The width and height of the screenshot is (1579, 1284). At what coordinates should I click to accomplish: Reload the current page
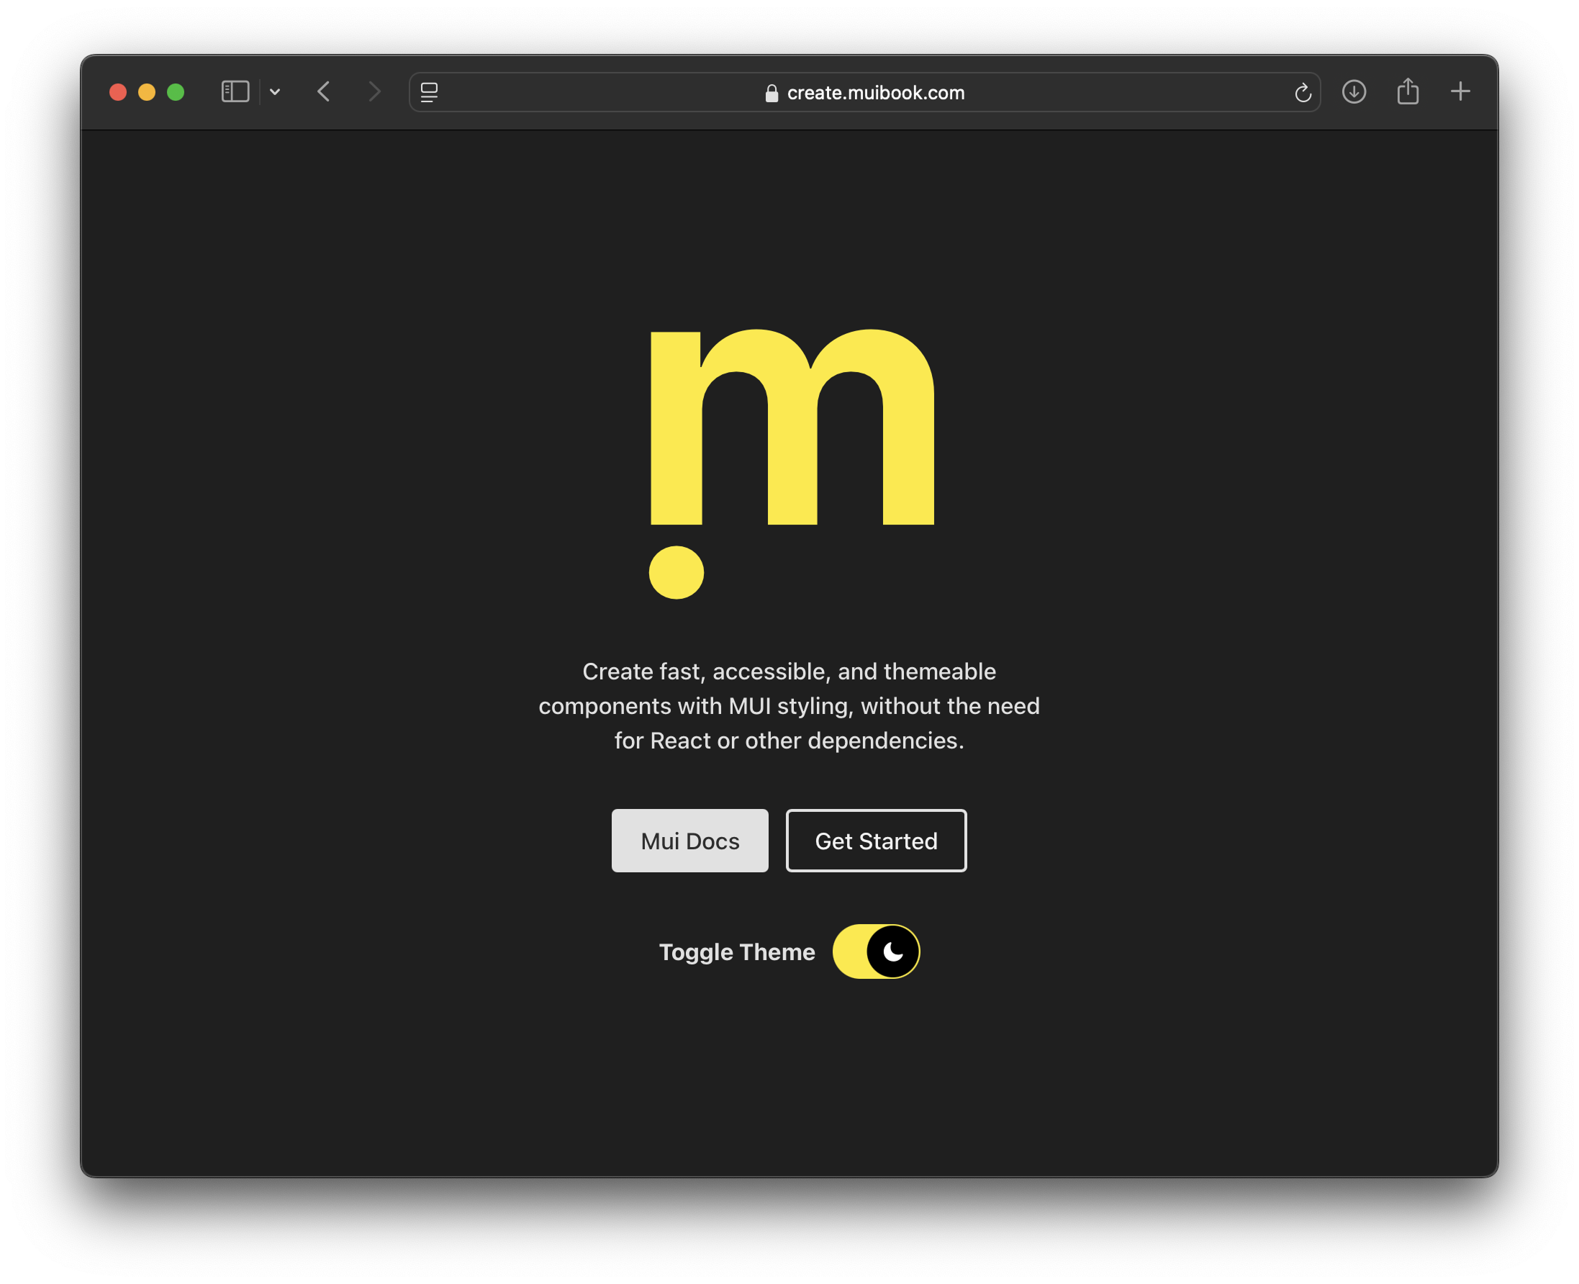(1303, 92)
